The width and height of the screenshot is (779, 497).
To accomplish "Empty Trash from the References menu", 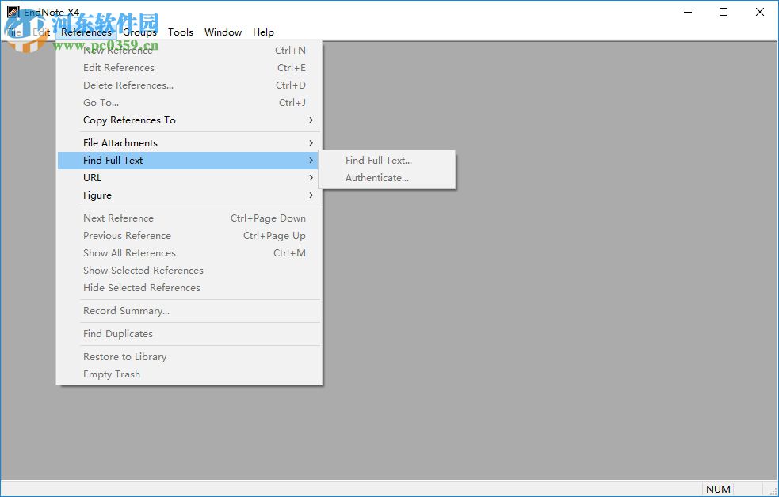I will [x=112, y=374].
